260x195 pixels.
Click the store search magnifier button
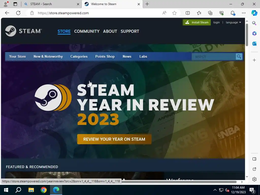(239, 57)
